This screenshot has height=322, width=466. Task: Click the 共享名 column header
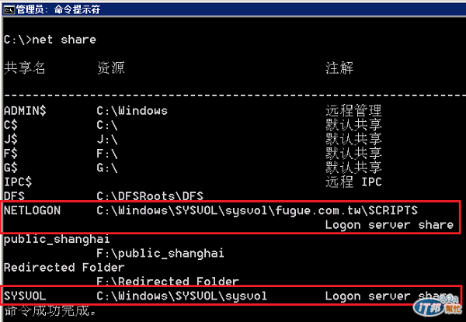click(x=24, y=68)
